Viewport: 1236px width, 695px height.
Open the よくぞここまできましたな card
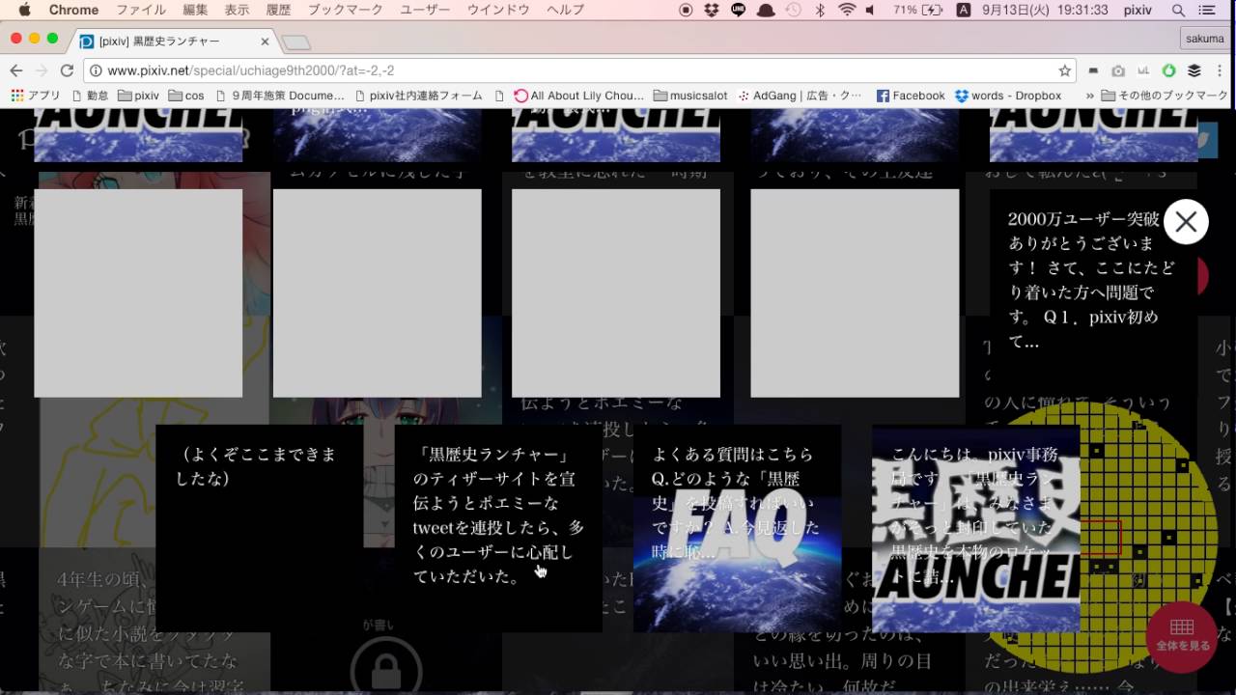tap(259, 528)
